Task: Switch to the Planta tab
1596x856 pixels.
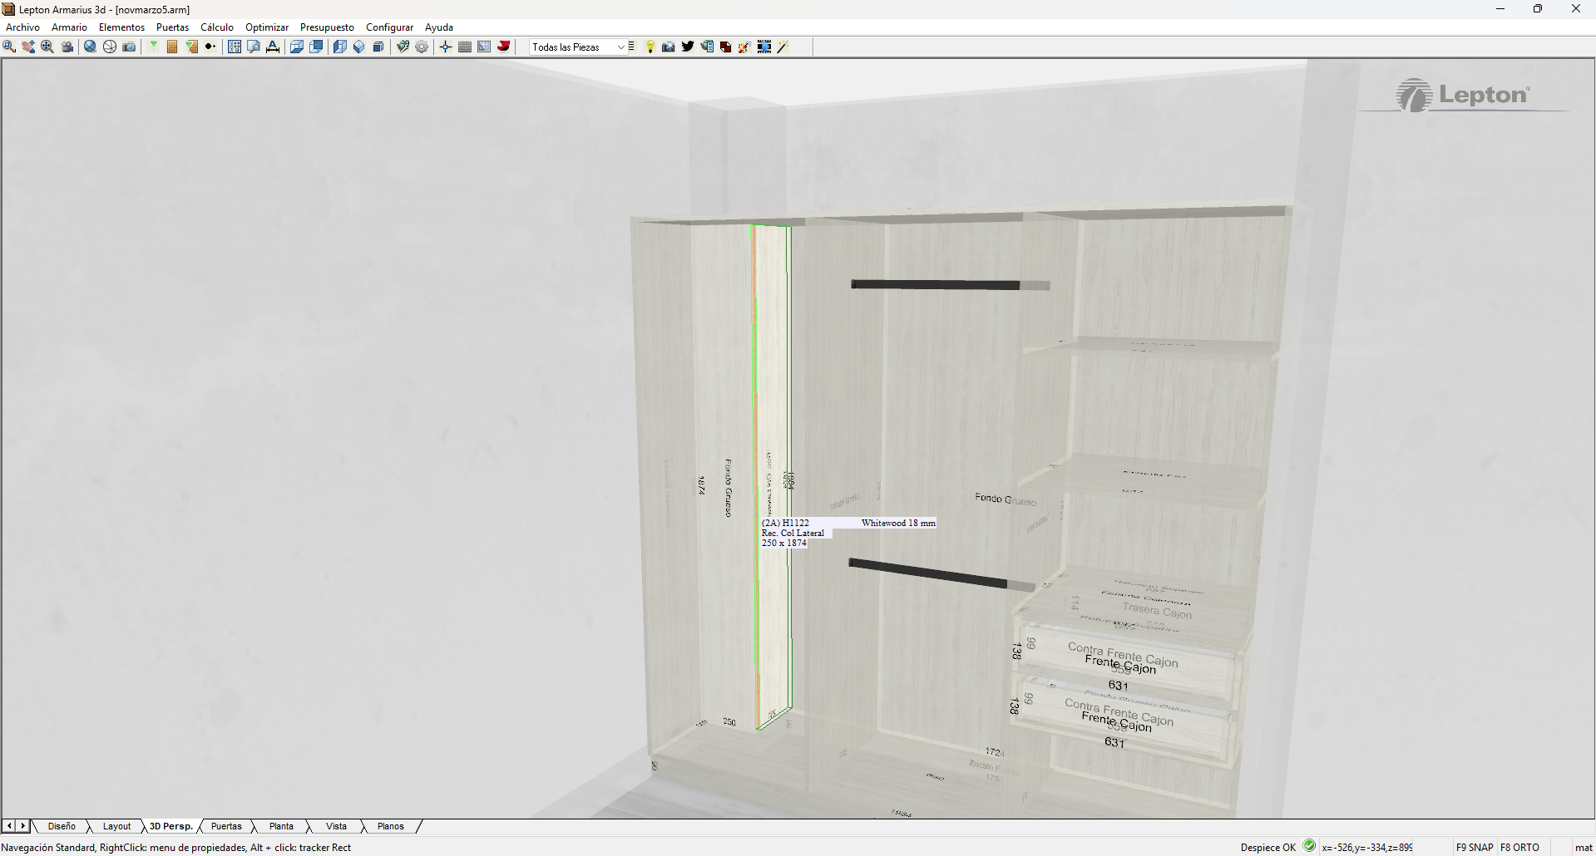Action: point(281,826)
